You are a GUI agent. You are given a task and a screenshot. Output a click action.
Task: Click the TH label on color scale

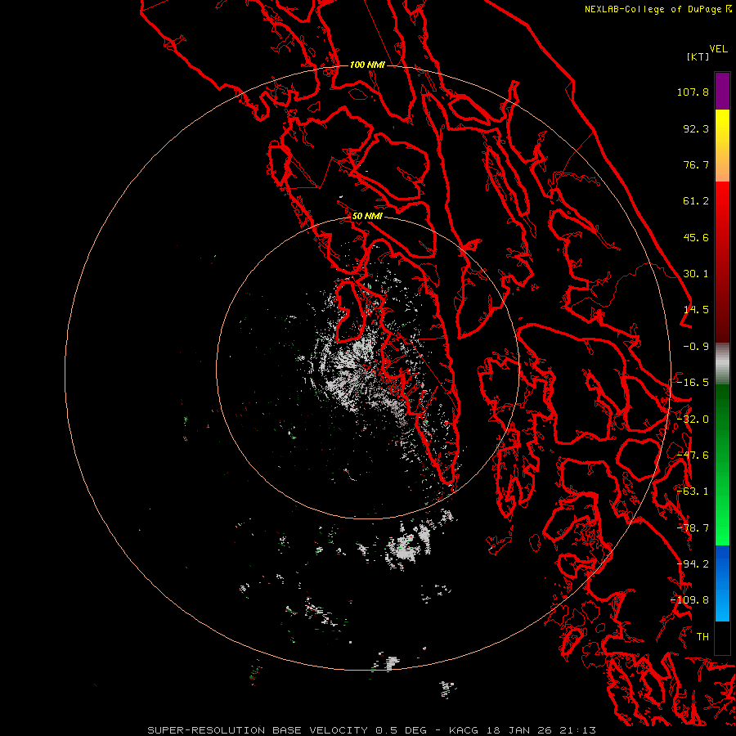[702, 637]
